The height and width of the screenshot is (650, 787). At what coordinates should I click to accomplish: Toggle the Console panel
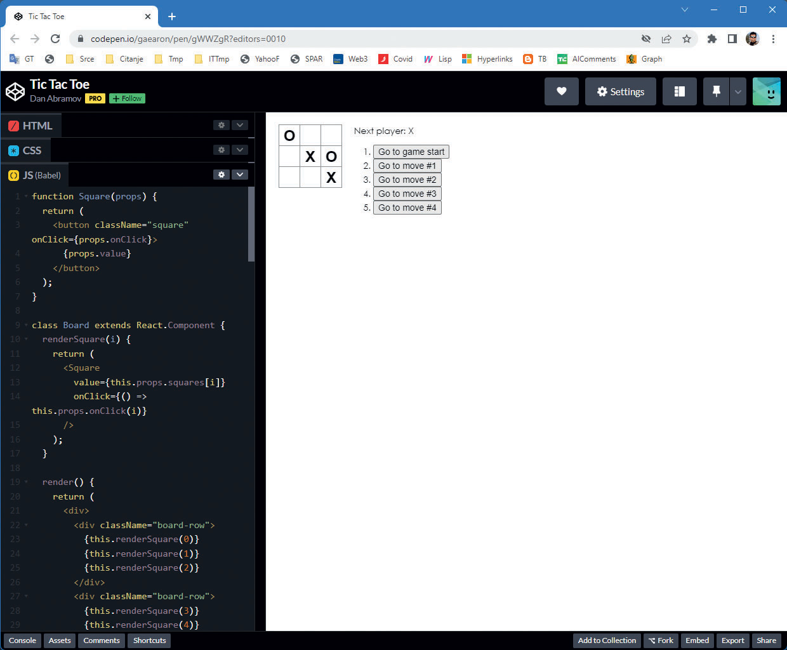tap(22, 640)
